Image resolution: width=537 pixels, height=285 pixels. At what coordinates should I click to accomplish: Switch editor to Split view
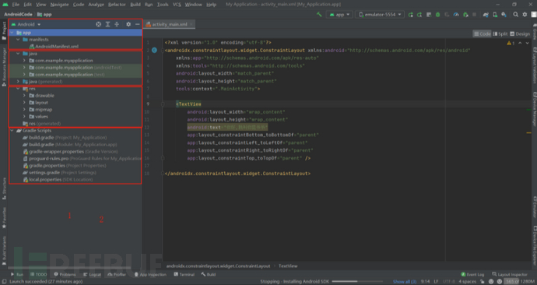point(500,34)
